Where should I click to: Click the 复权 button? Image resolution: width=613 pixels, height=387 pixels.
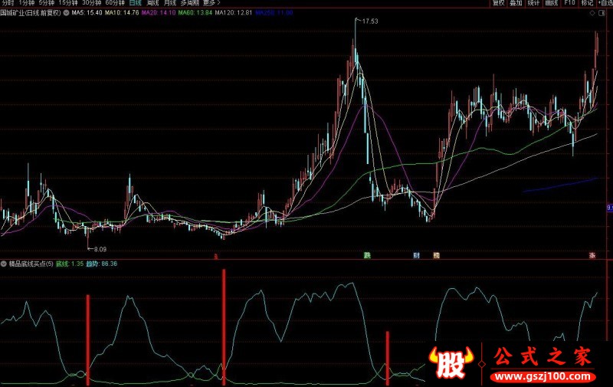pyautogui.click(x=499, y=3)
